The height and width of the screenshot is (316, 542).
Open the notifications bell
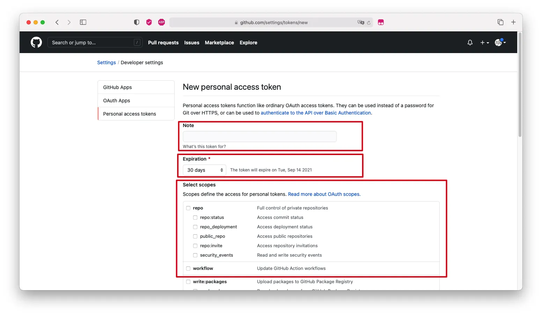pos(470,43)
